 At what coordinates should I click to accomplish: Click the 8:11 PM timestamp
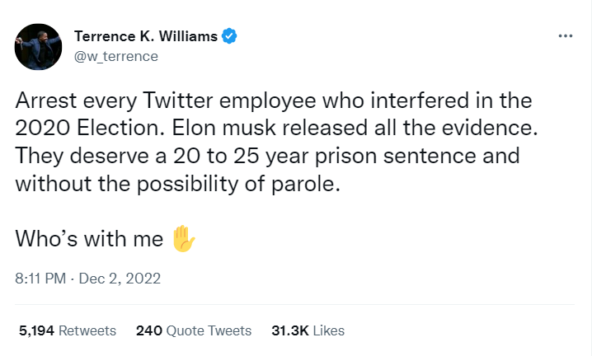coord(40,279)
